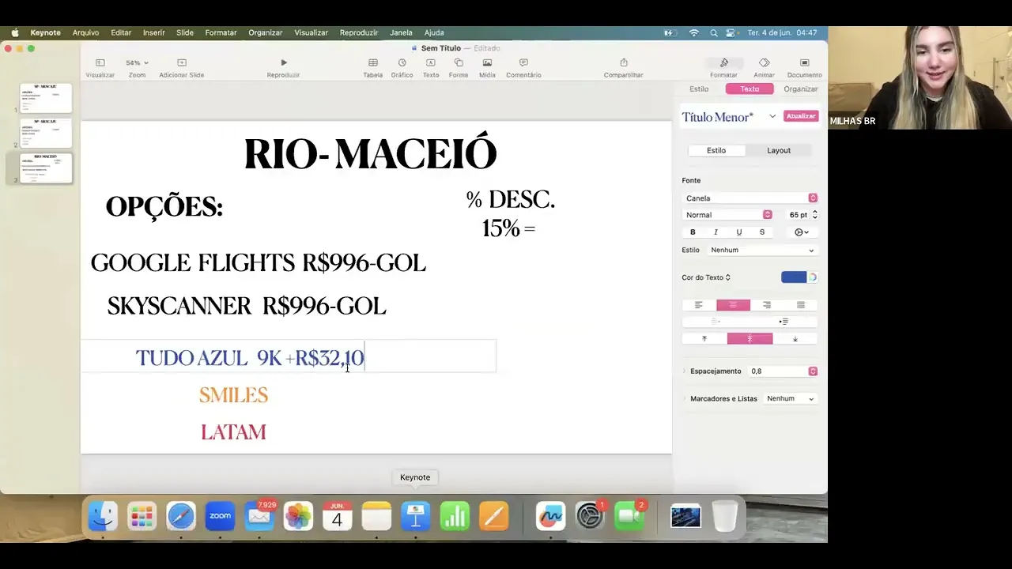Increase the text indent level
Image resolution: width=1012 pixels, height=569 pixels.
click(784, 322)
